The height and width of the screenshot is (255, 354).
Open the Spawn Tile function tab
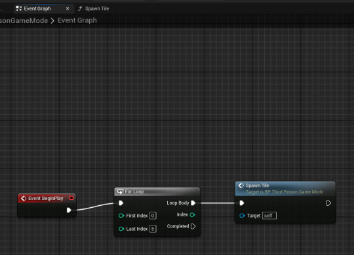[x=94, y=9]
